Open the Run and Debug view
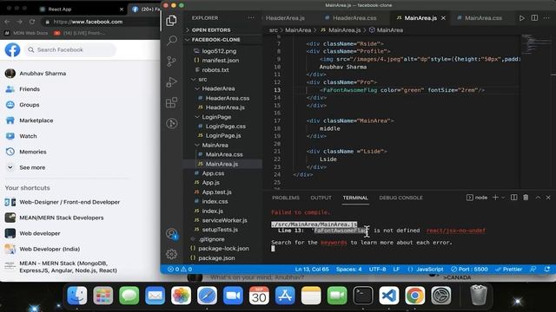556x312 pixels. 172,82
